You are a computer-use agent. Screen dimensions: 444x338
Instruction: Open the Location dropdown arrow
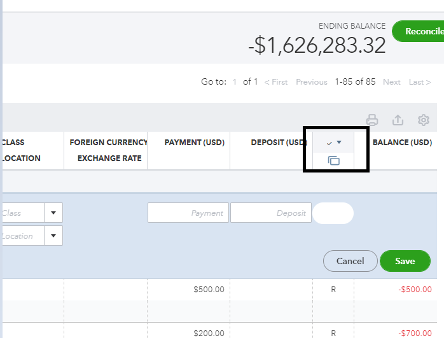click(53, 236)
